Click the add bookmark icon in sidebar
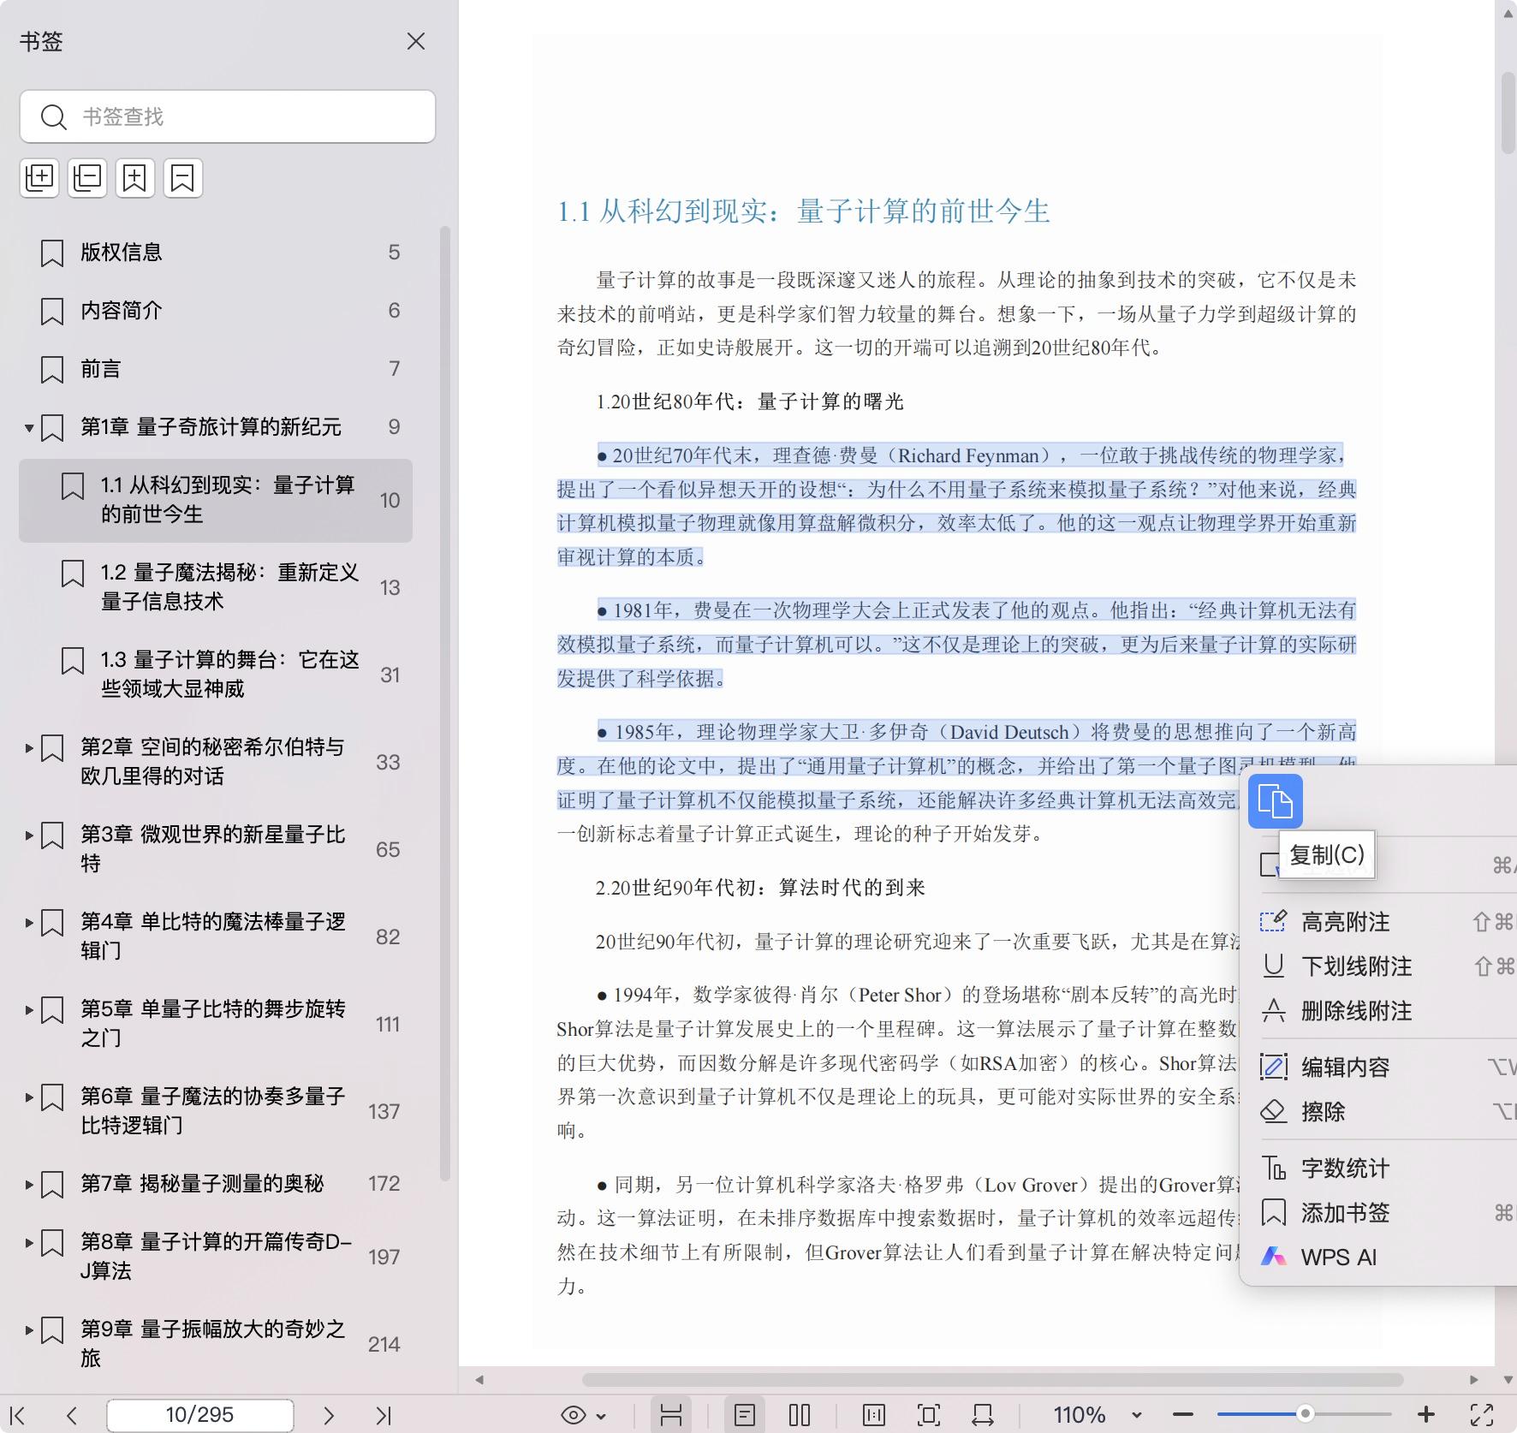This screenshot has height=1433, width=1517. click(135, 178)
